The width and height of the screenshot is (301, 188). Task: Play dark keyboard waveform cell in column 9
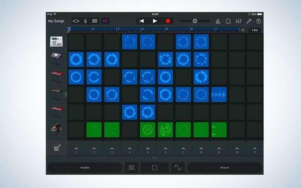tap(219, 94)
